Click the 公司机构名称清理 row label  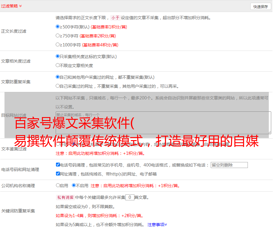pyautogui.click(x=18, y=186)
